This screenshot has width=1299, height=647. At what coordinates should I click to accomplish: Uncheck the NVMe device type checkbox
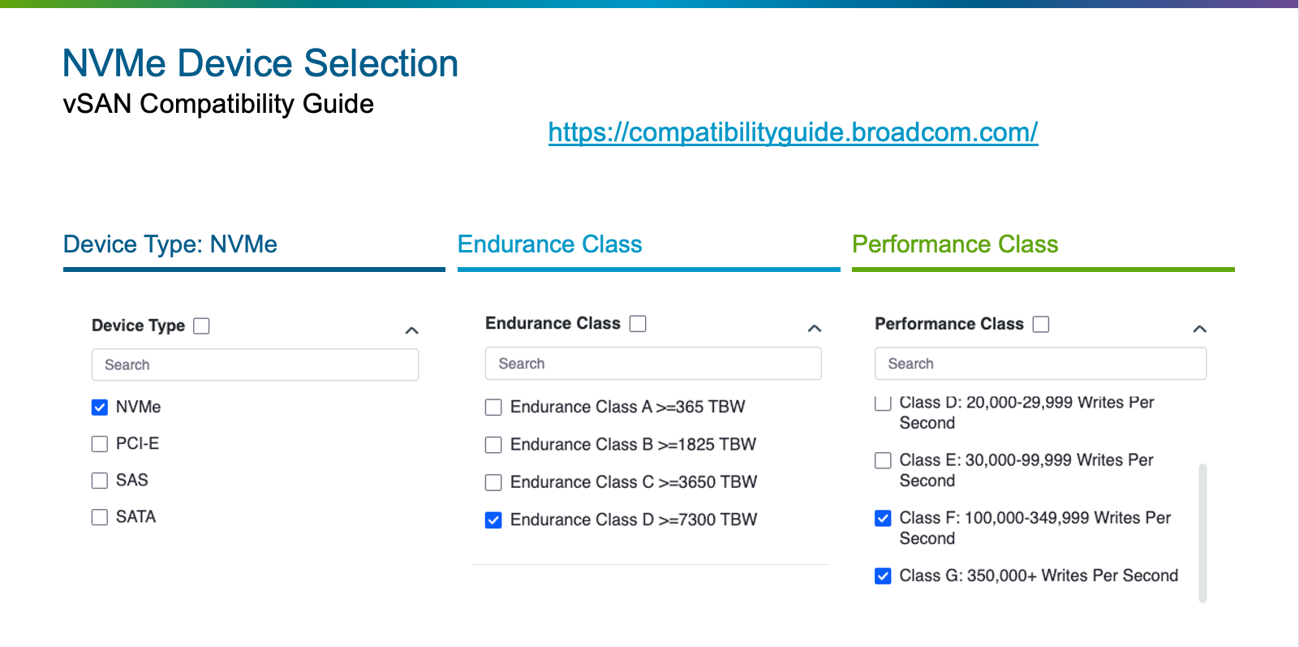(100, 408)
